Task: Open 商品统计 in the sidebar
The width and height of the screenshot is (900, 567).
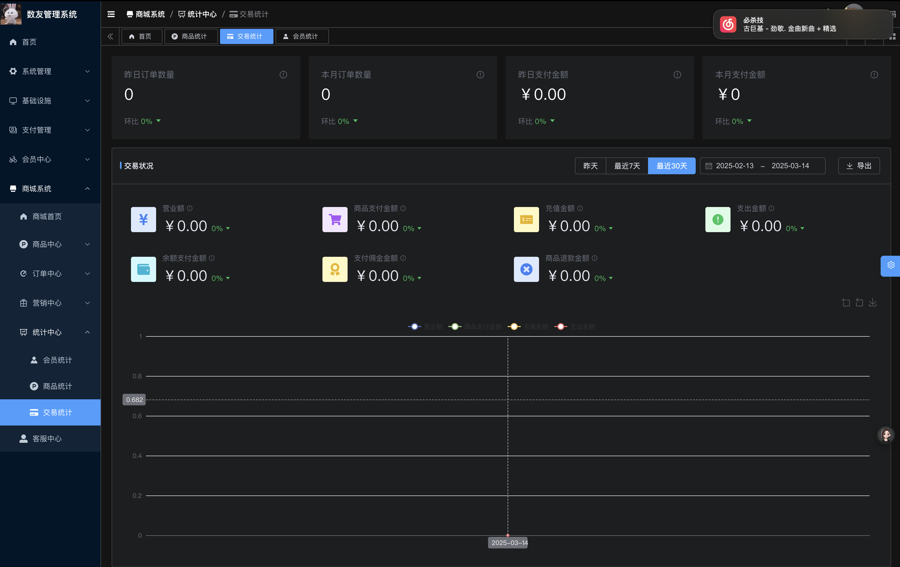Action: tap(50, 386)
